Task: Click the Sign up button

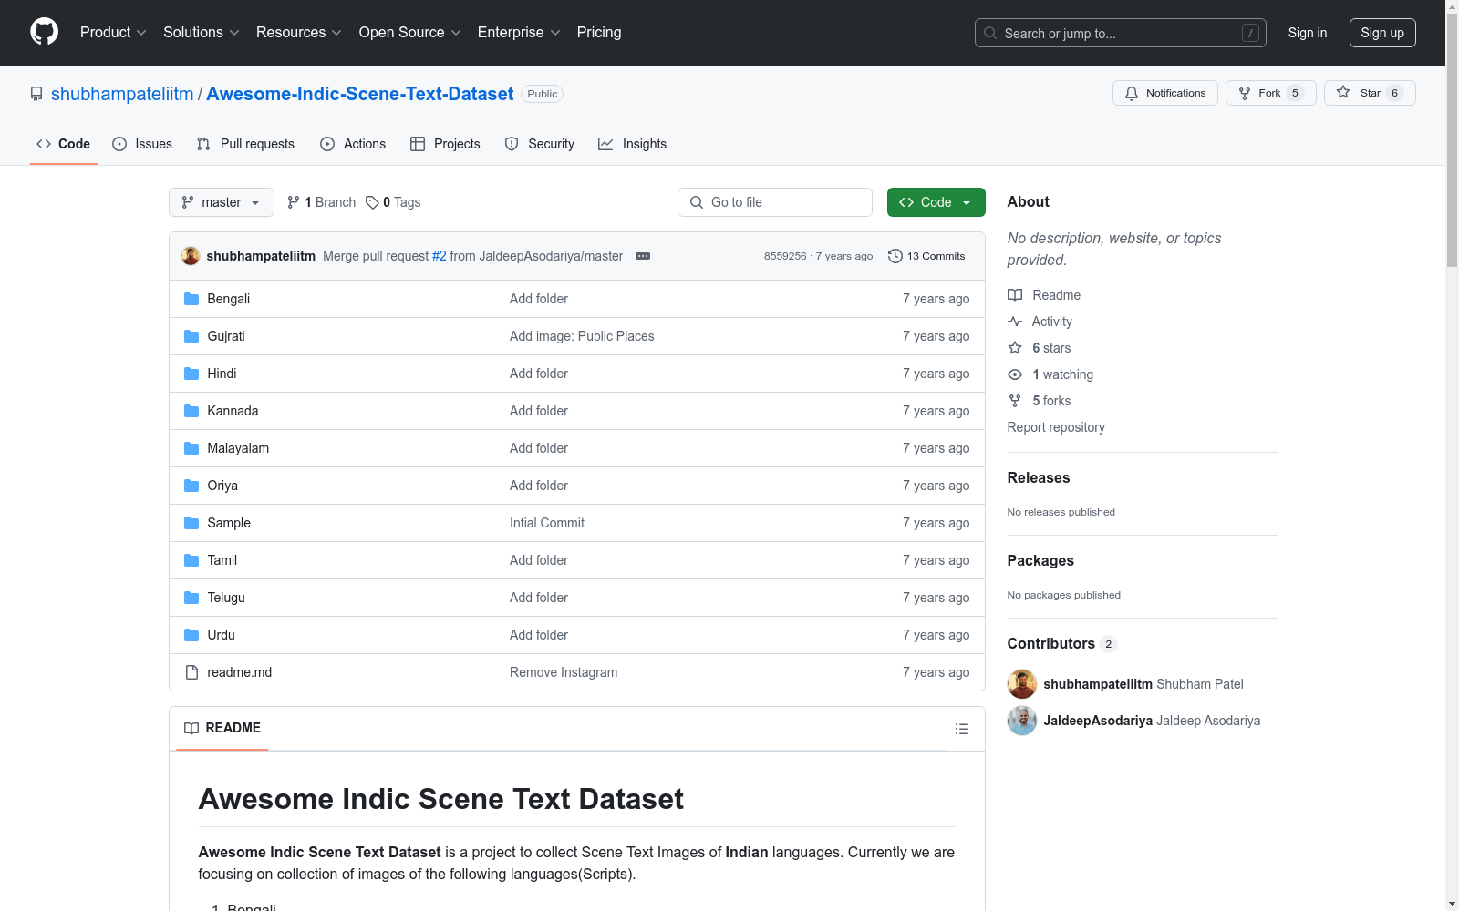Action: (x=1382, y=33)
